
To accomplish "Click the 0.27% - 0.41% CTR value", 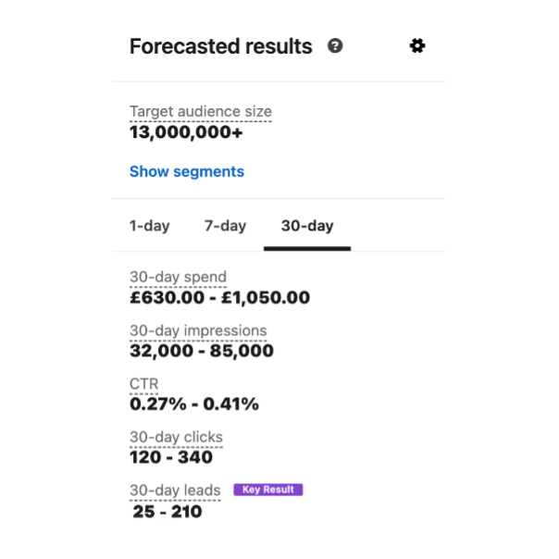I will click(x=194, y=404).
